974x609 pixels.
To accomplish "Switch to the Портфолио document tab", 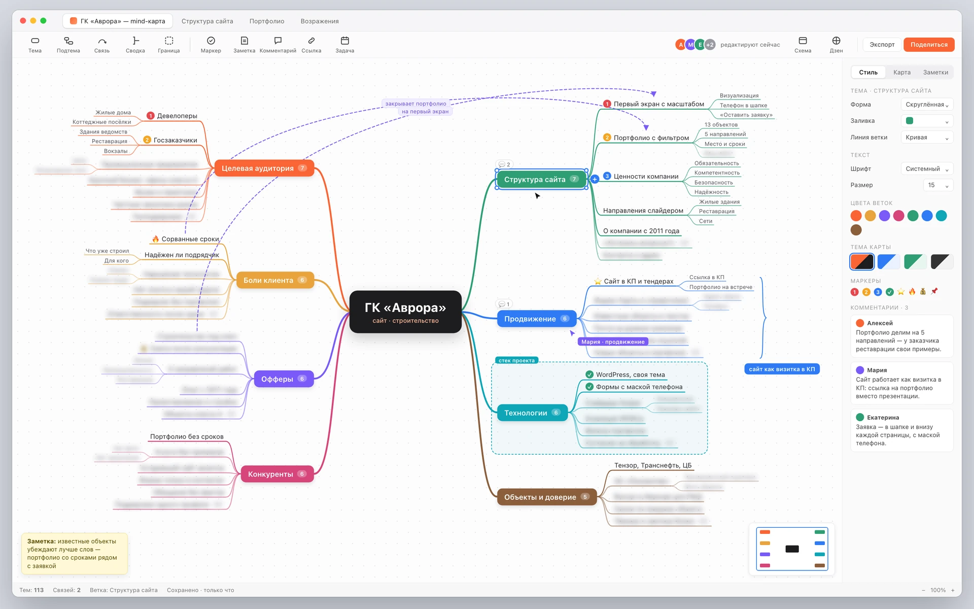I will coord(267,21).
